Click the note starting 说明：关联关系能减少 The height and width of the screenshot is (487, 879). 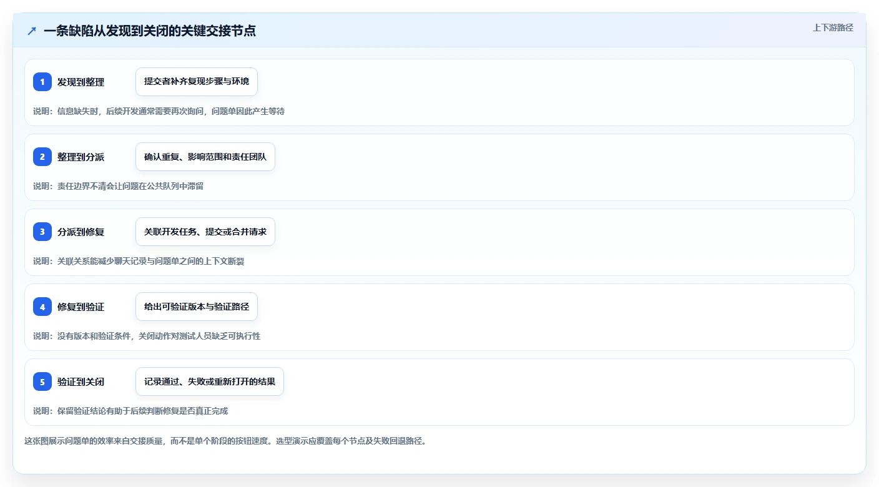coord(139,261)
